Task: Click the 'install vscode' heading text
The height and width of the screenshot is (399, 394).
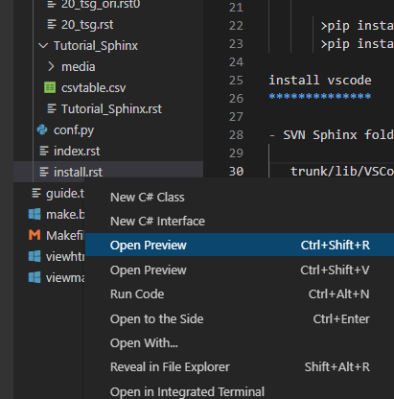Action: 320,81
